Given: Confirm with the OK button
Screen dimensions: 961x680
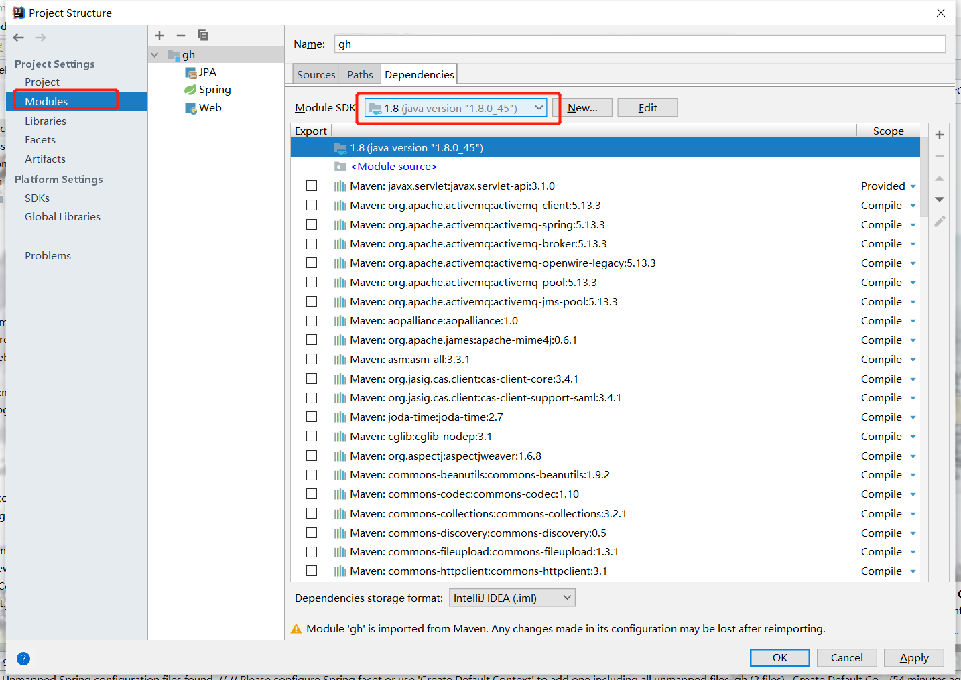Looking at the screenshot, I should pyautogui.click(x=780, y=657).
